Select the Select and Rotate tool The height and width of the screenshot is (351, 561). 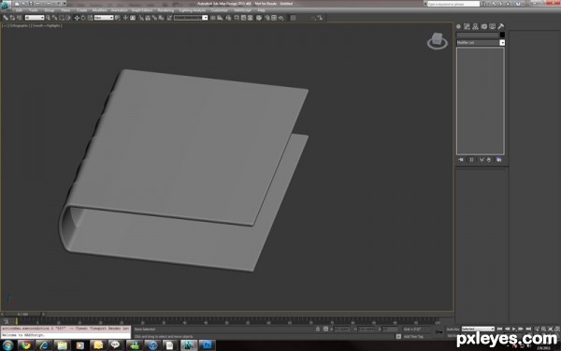pos(83,18)
